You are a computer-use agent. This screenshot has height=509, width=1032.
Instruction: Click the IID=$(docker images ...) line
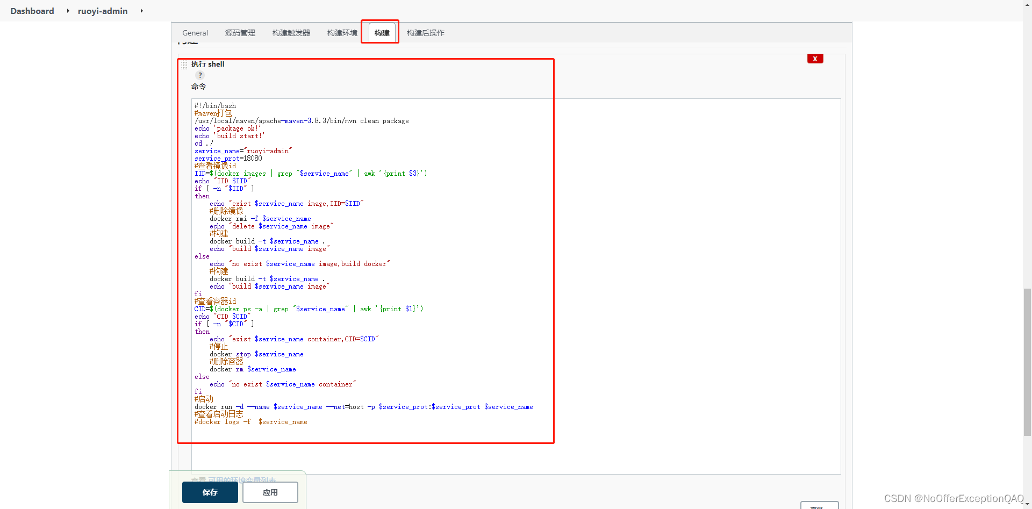311,174
